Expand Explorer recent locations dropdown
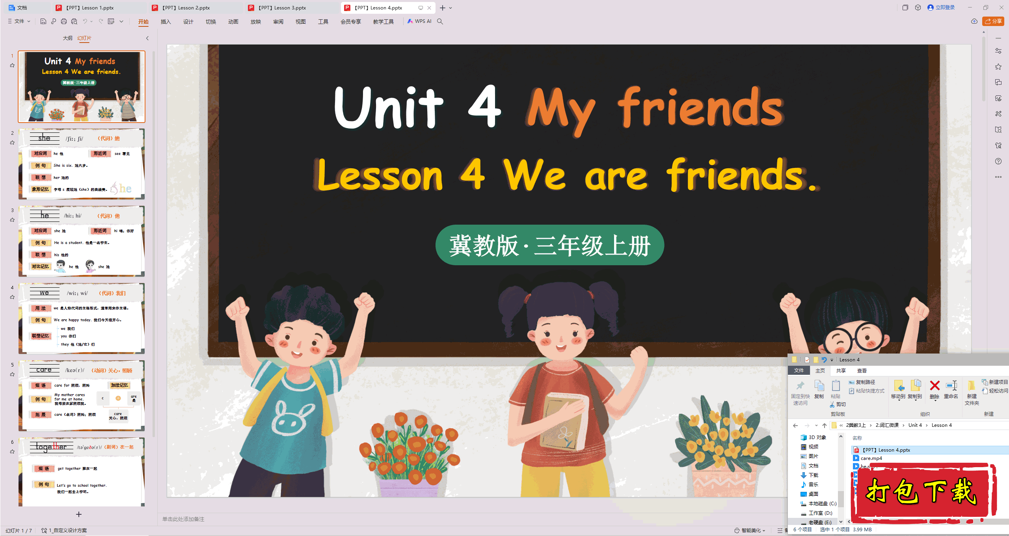 point(816,425)
